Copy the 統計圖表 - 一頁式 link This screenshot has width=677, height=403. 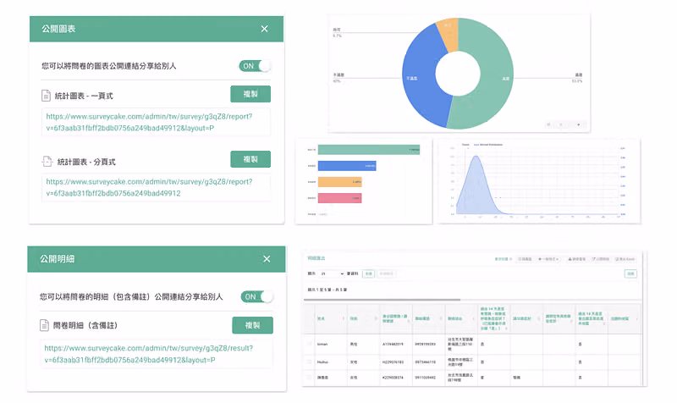[x=250, y=94]
